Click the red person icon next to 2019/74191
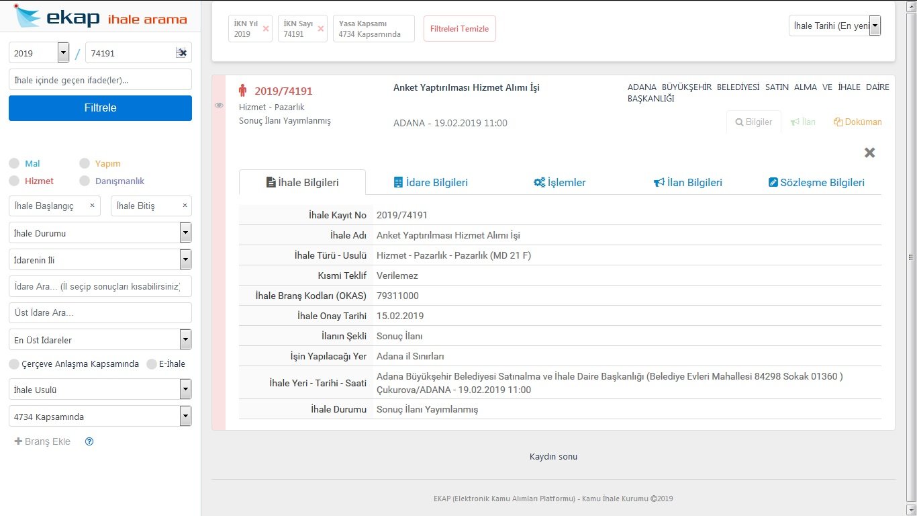 pyautogui.click(x=243, y=91)
